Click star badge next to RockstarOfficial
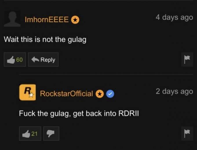 click(x=100, y=94)
